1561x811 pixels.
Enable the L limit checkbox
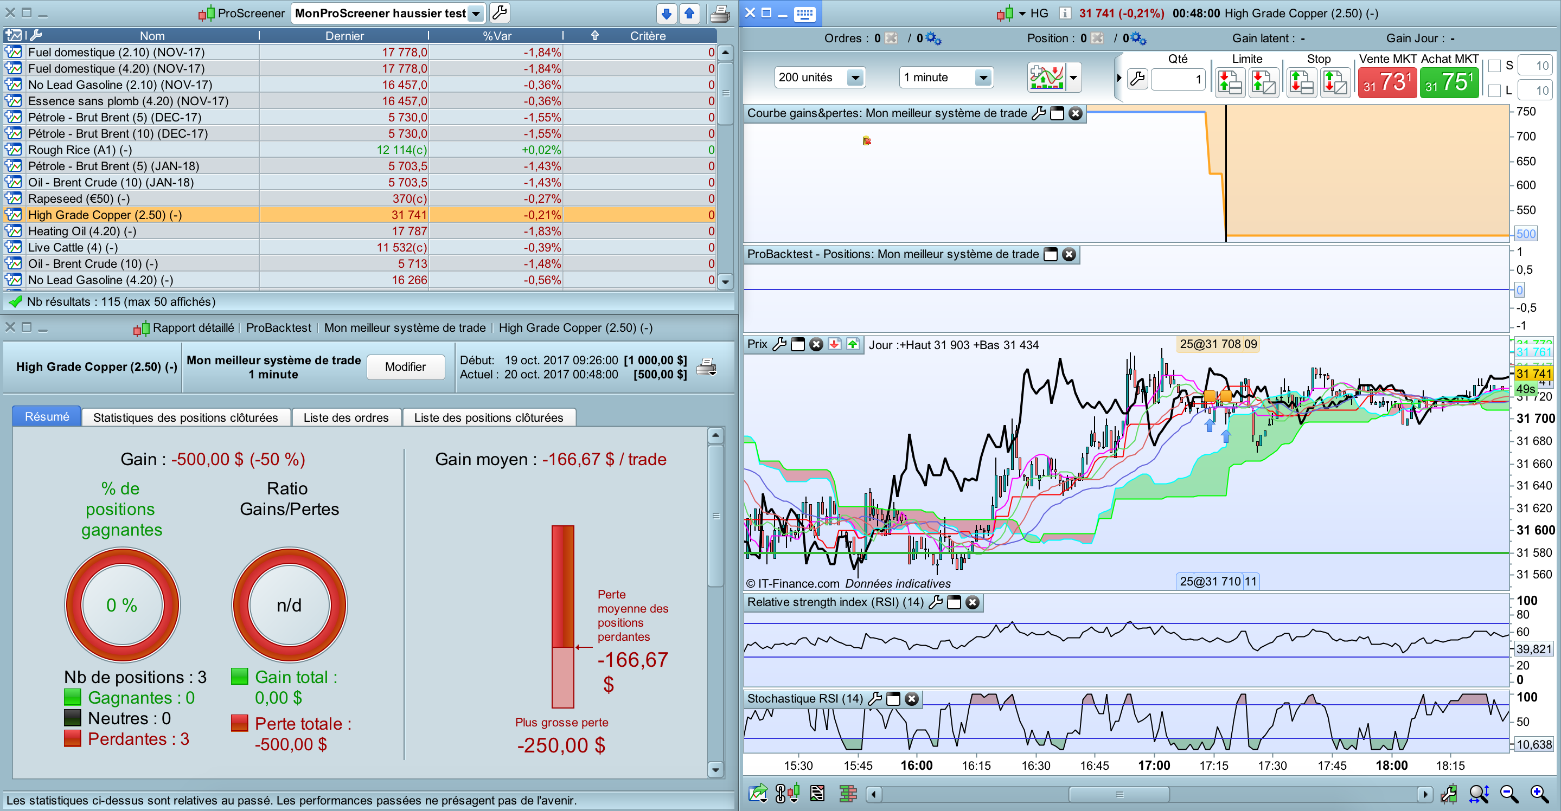click(x=1494, y=90)
